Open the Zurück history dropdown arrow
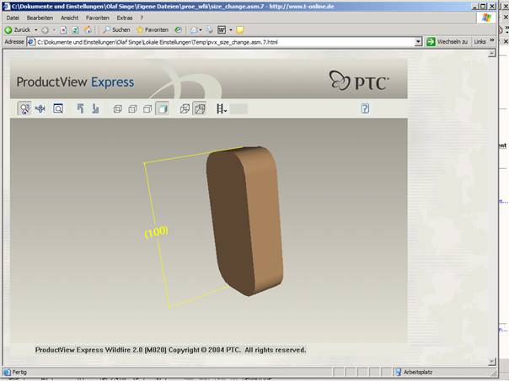The image size is (509, 381). pyautogui.click(x=35, y=29)
